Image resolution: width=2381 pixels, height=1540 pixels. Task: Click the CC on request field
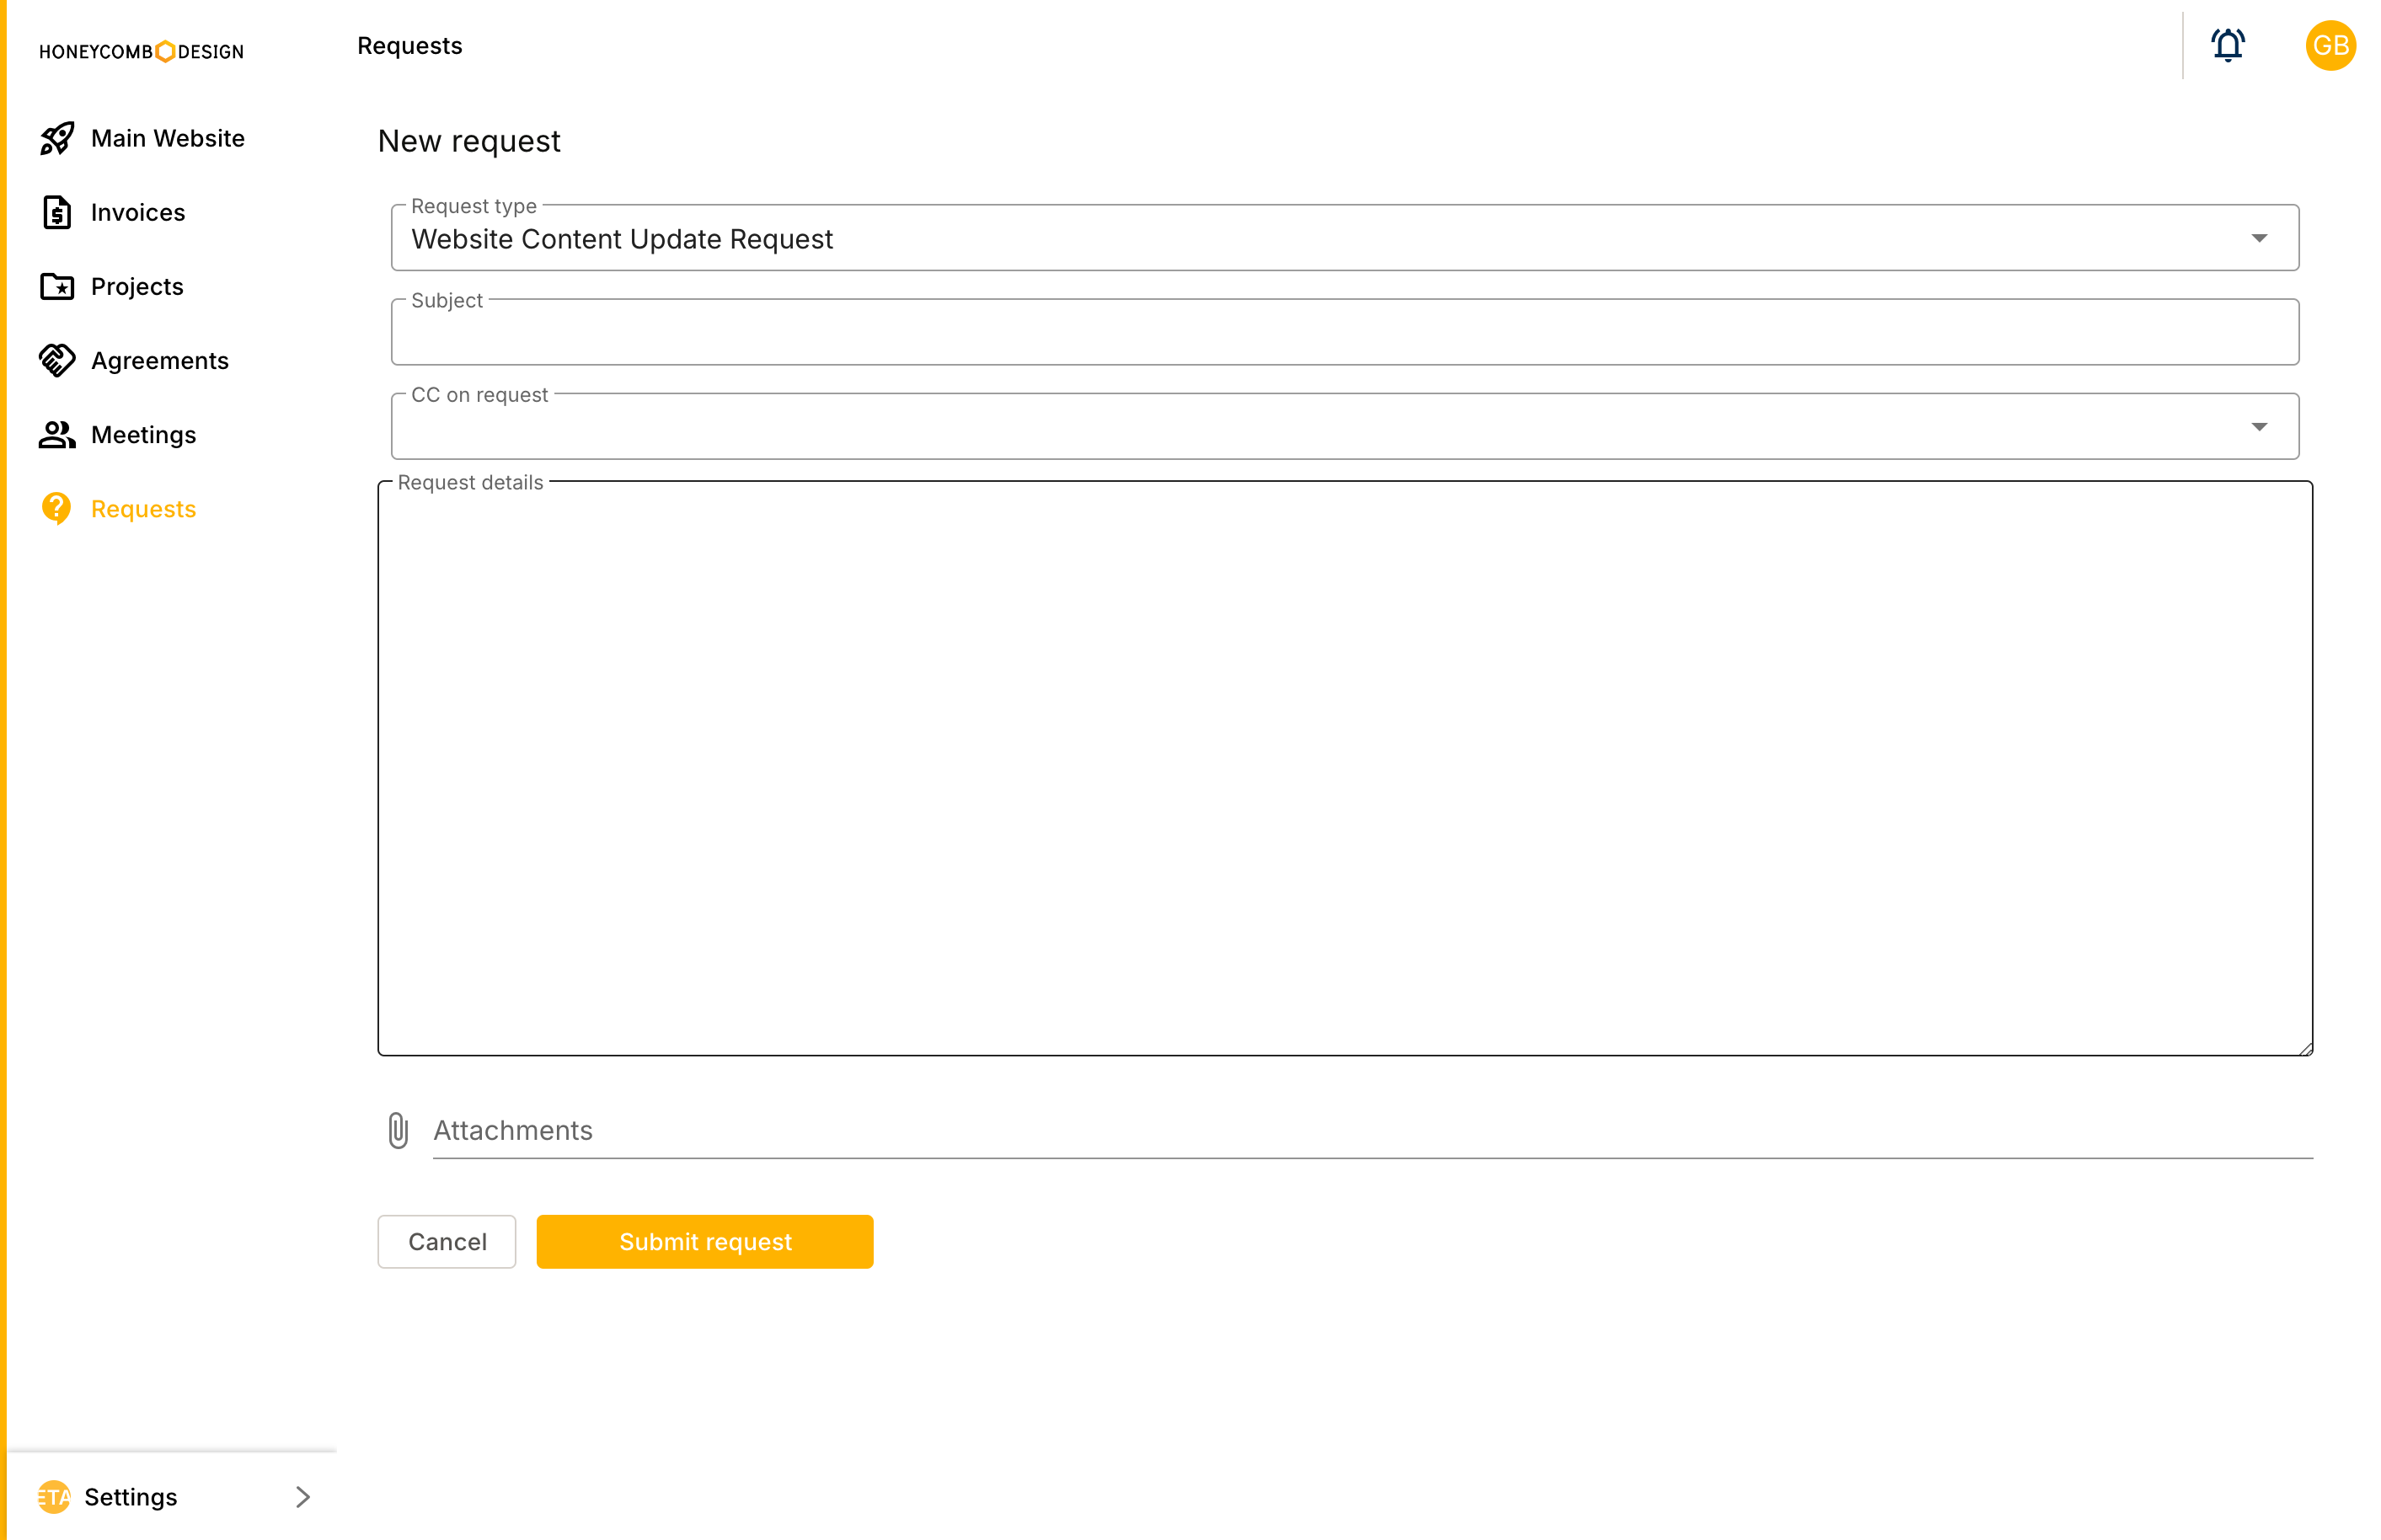pos(1345,427)
